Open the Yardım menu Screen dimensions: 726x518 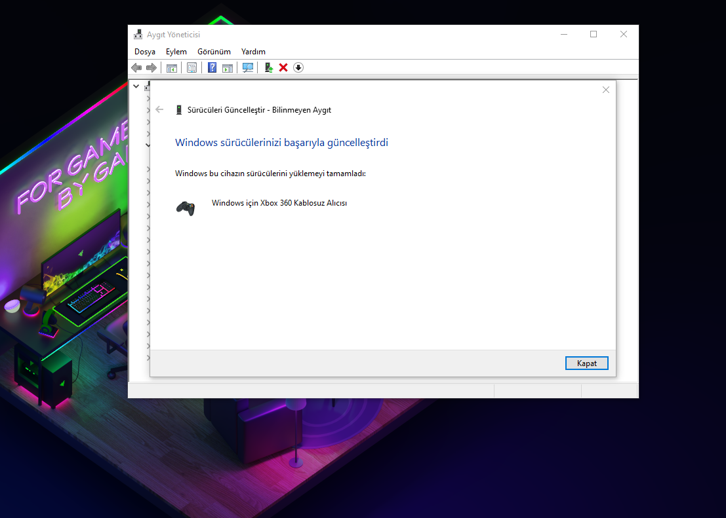[253, 52]
